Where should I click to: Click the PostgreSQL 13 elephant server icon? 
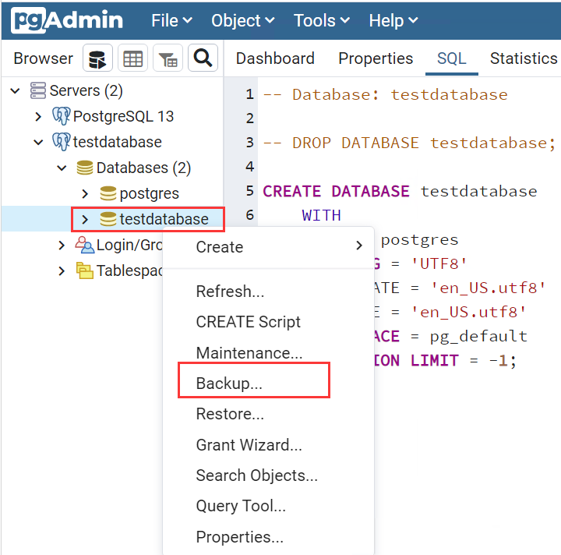61,116
